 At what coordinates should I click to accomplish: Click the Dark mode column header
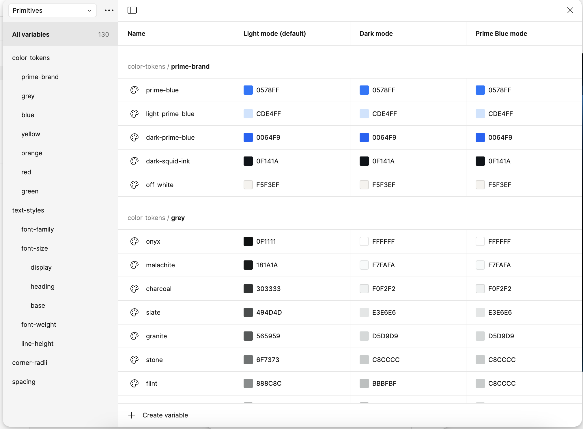tap(376, 33)
